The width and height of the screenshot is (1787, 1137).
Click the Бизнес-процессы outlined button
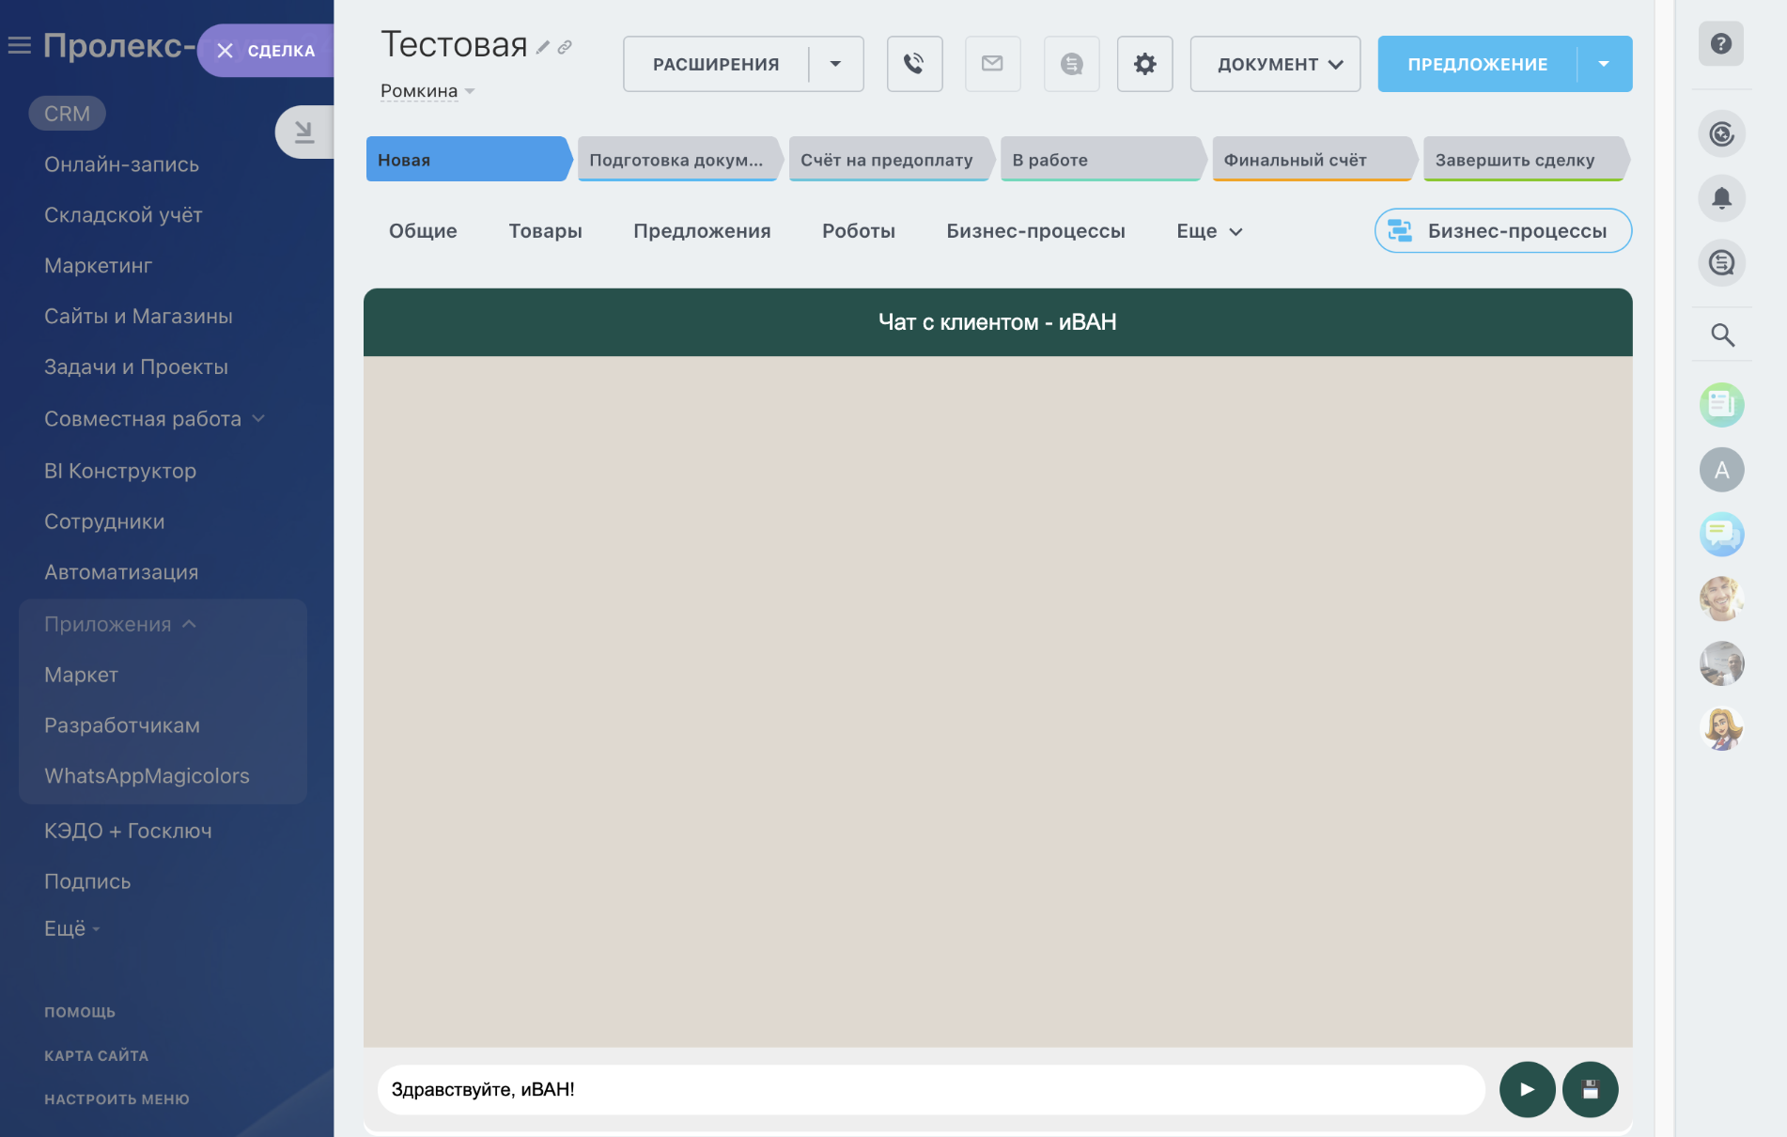[x=1502, y=231]
